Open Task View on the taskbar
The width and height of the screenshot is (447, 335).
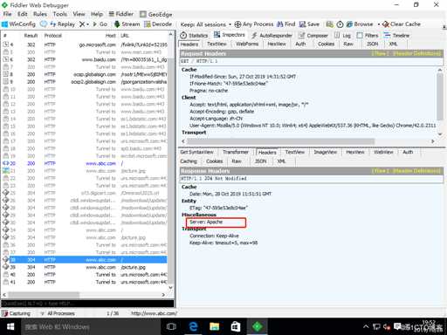(x=171, y=326)
